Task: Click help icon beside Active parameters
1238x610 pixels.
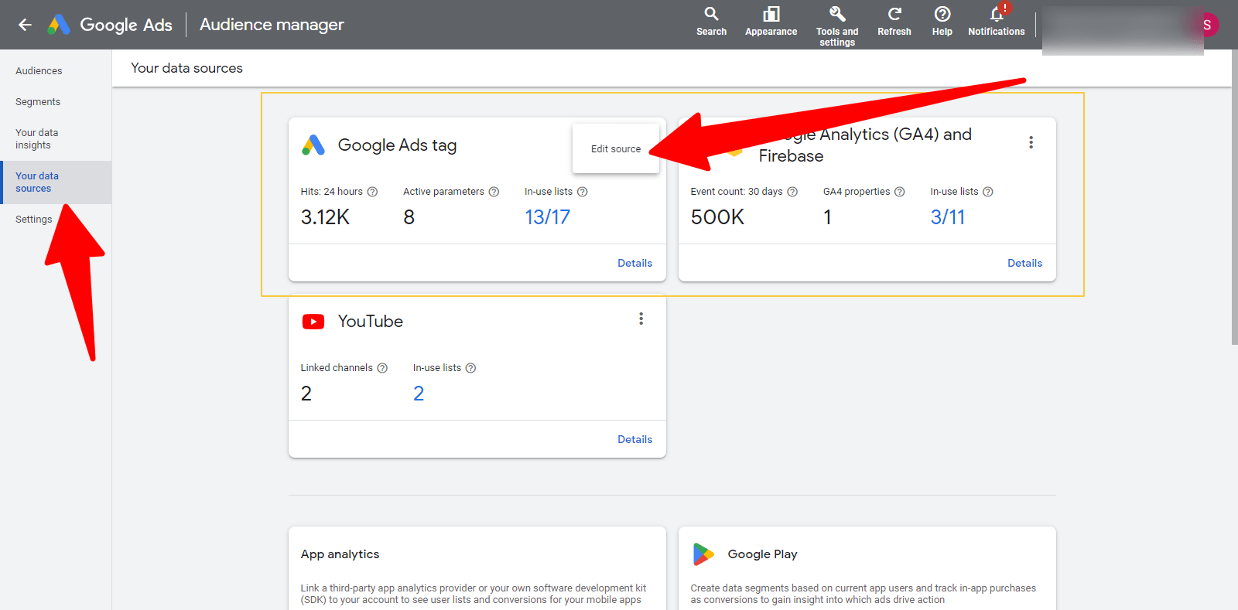Action: [x=494, y=192]
